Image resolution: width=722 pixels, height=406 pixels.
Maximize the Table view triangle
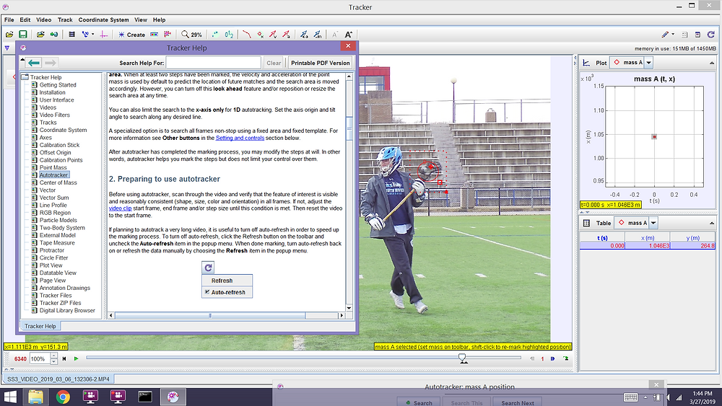712,223
